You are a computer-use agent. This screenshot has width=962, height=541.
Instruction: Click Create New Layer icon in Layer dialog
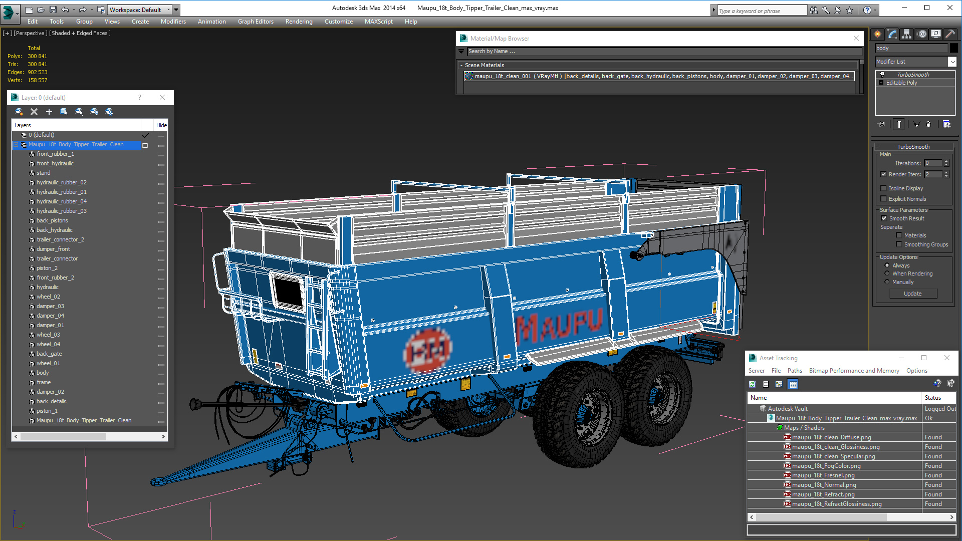coord(19,112)
